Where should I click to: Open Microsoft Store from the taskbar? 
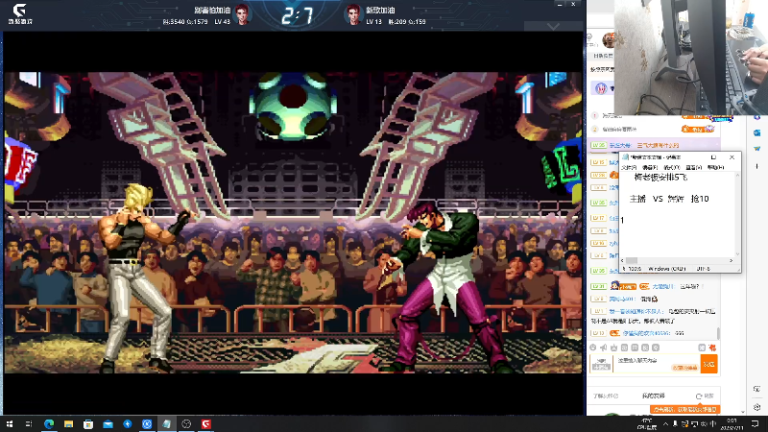tap(88, 423)
